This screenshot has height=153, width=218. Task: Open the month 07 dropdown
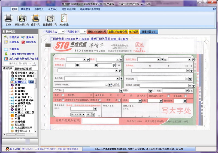tap(83, 115)
